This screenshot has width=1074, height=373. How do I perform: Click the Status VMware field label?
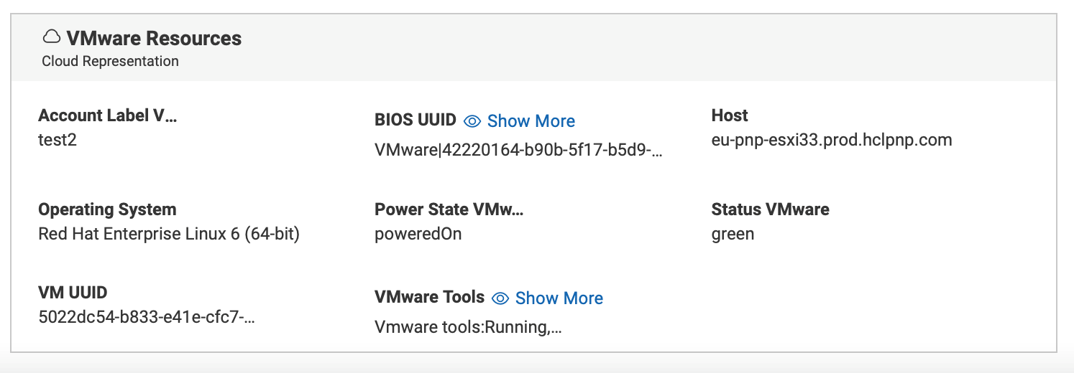(770, 209)
